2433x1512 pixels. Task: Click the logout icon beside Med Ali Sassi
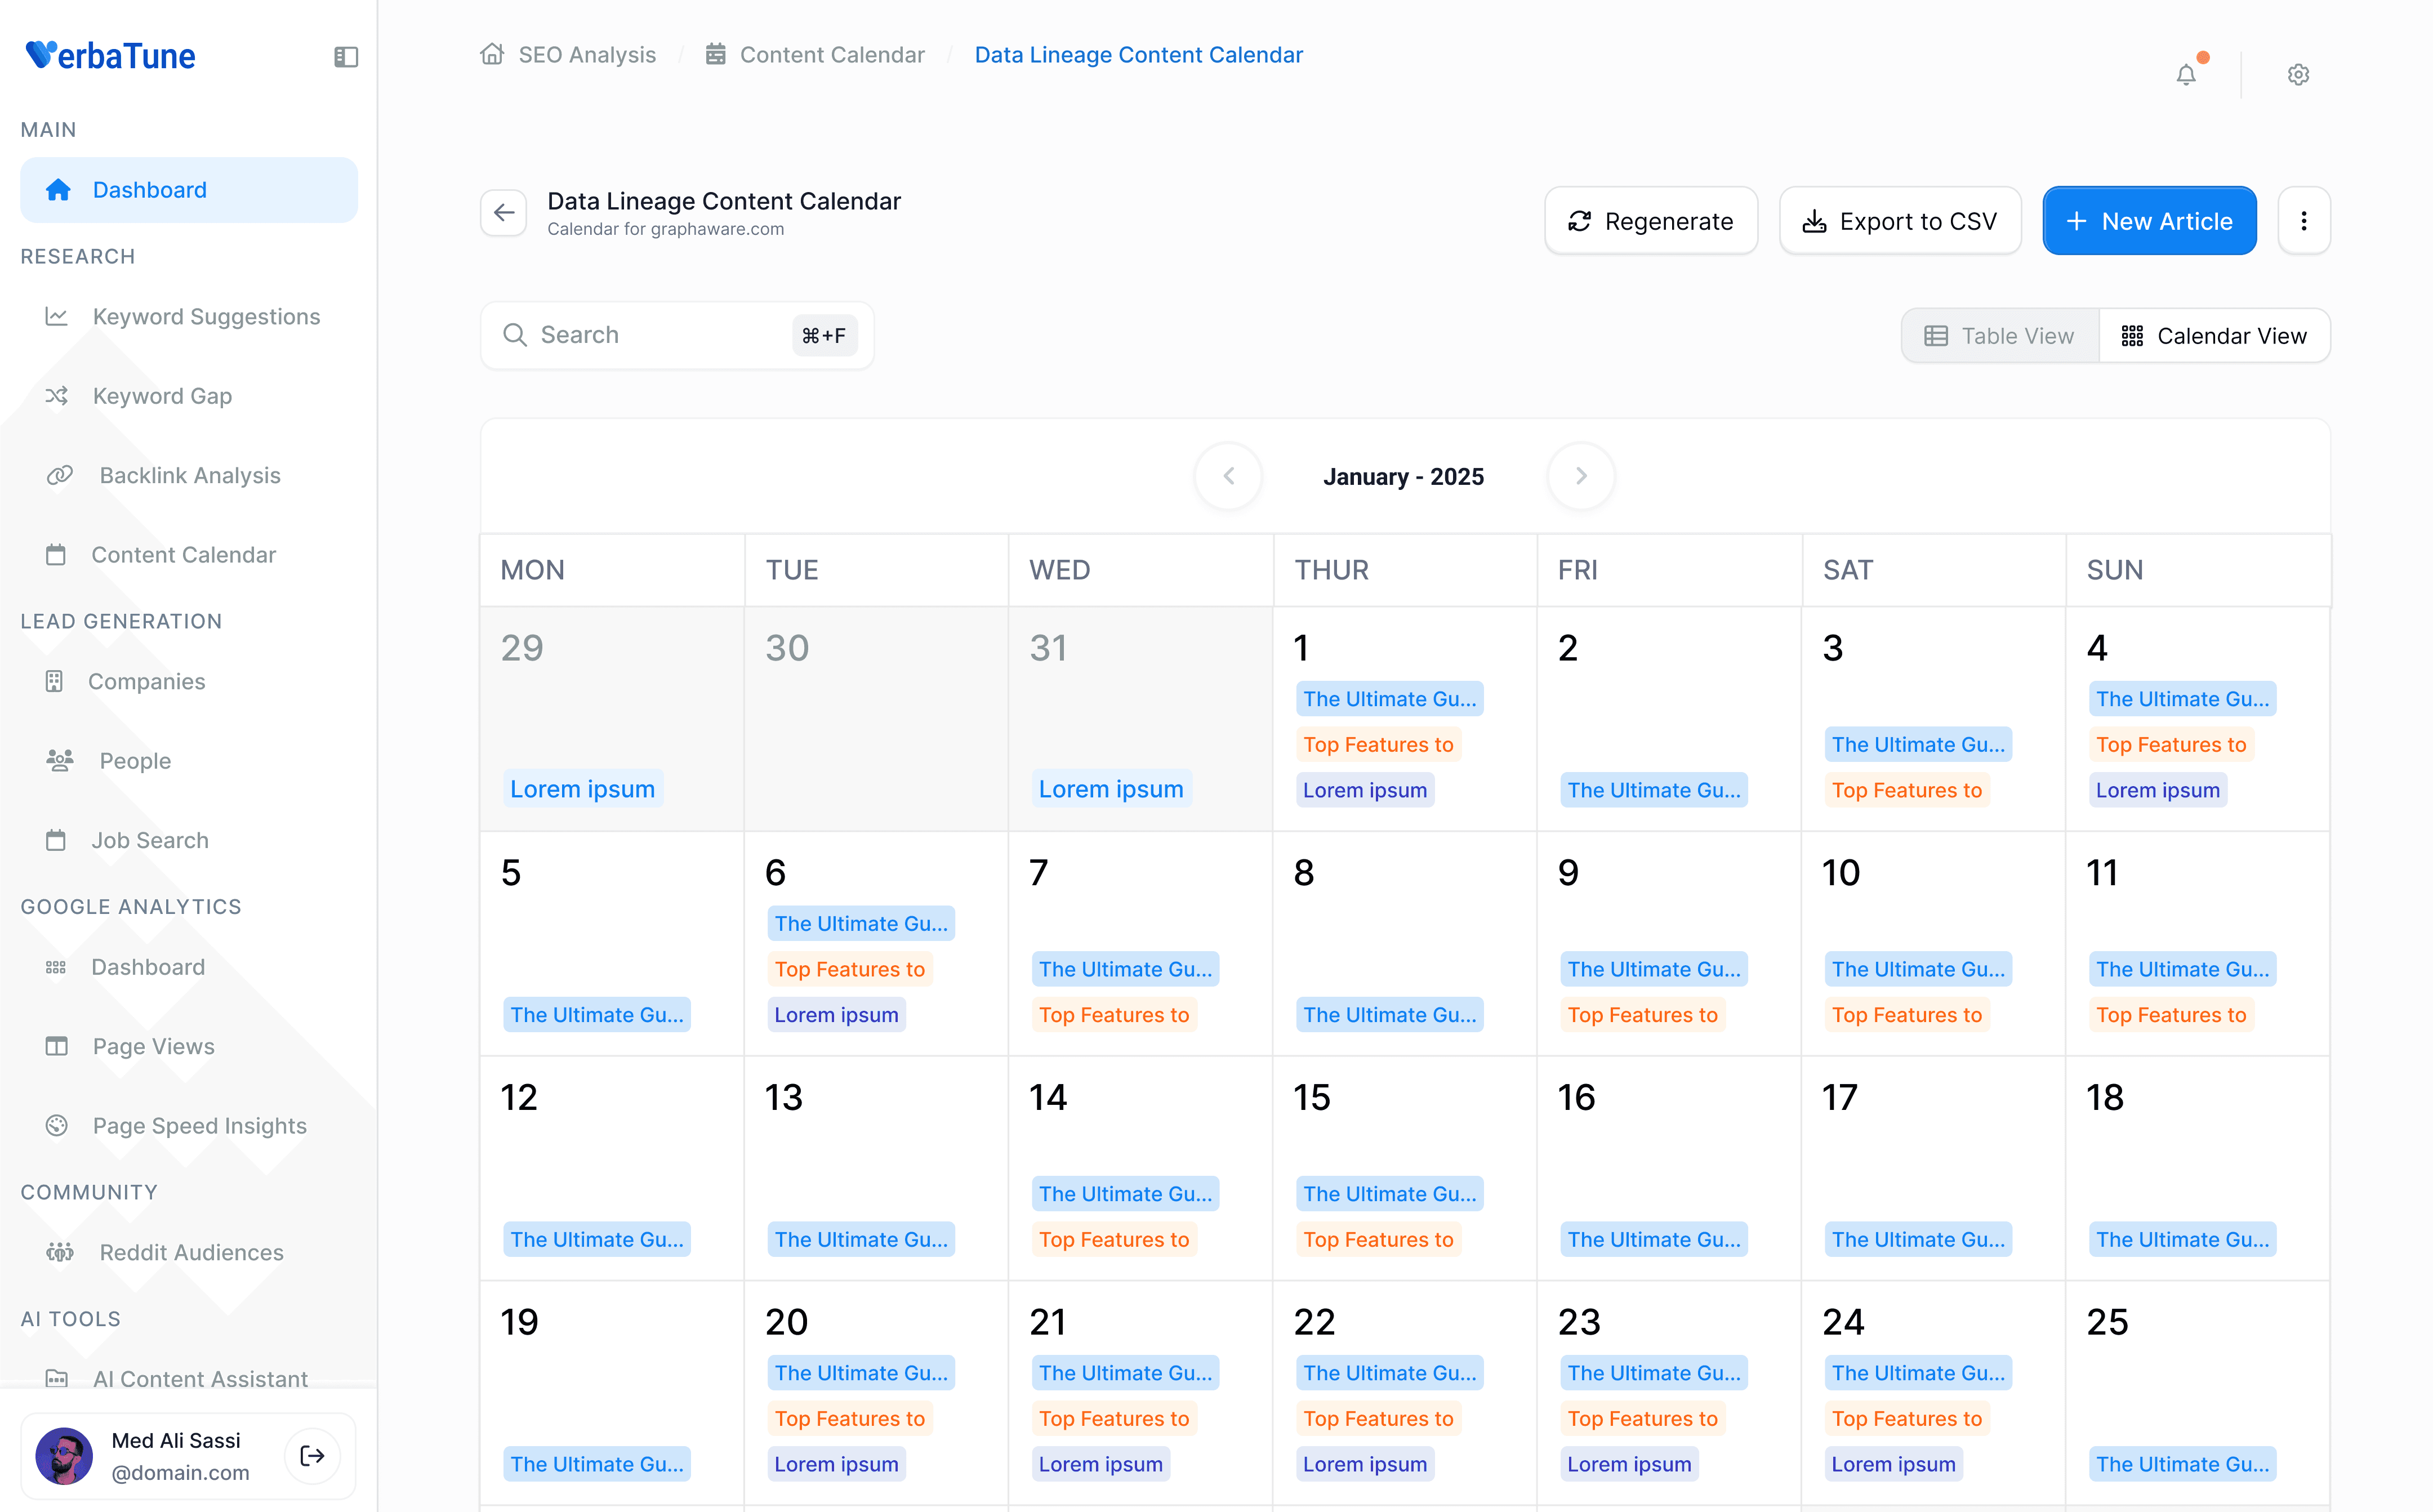tap(312, 1455)
